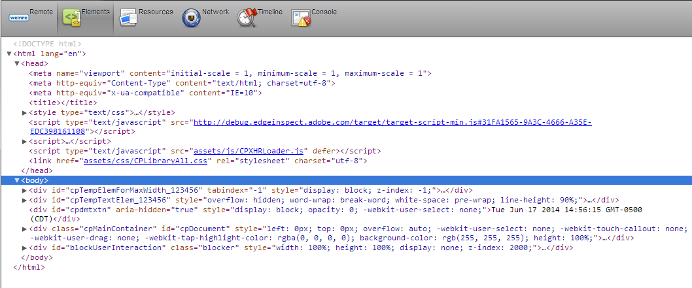Click the weinre Remote icon

click(x=18, y=18)
